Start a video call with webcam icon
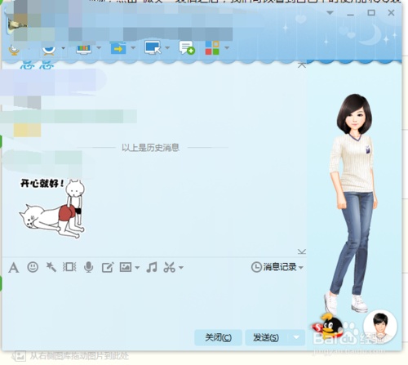 49,49
